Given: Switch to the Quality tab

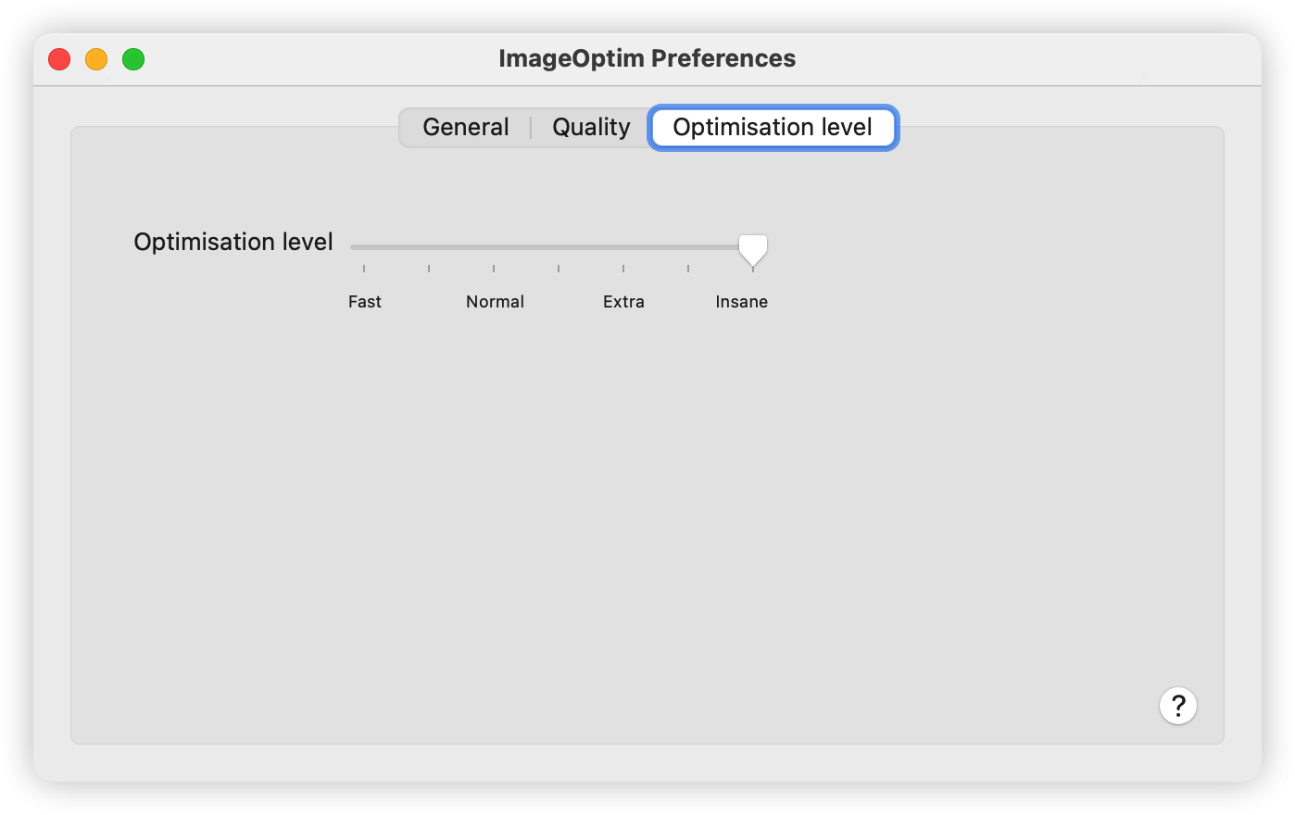Looking at the screenshot, I should (x=590, y=127).
